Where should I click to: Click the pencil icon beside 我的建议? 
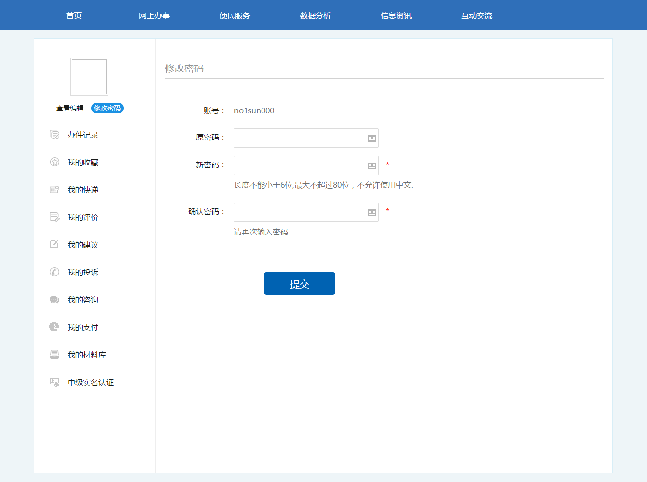coord(55,244)
